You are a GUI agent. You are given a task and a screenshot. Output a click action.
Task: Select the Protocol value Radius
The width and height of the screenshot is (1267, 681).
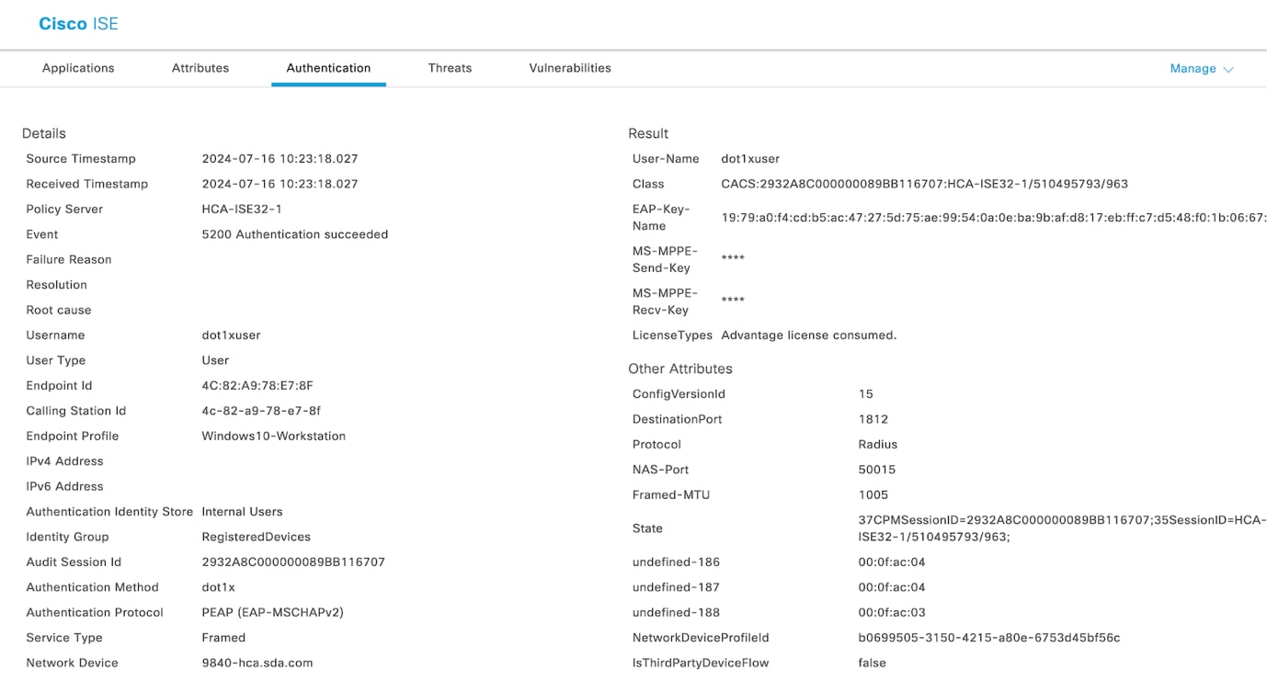tap(878, 445)
